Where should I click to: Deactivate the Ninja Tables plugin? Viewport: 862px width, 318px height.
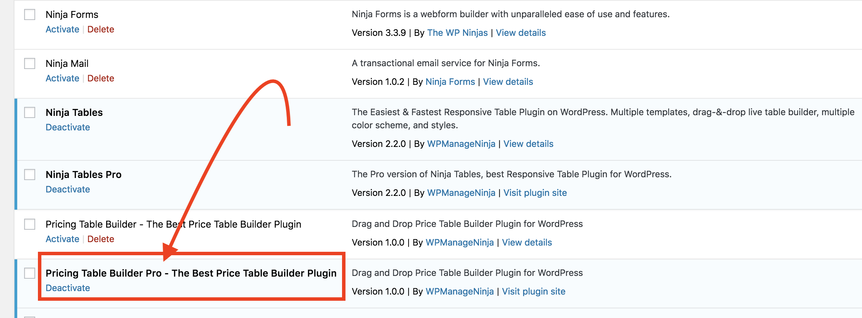click(68, 127)
